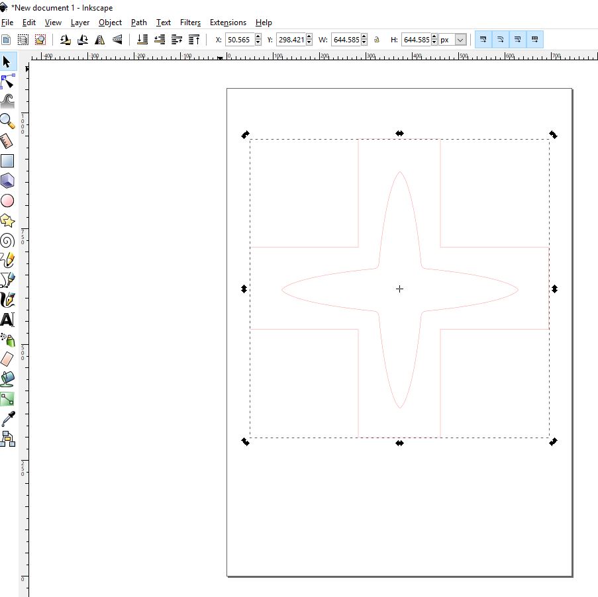Click Select All in All Layers icon
This screenshot has width=598, height=597.
[x=23, y=40]
